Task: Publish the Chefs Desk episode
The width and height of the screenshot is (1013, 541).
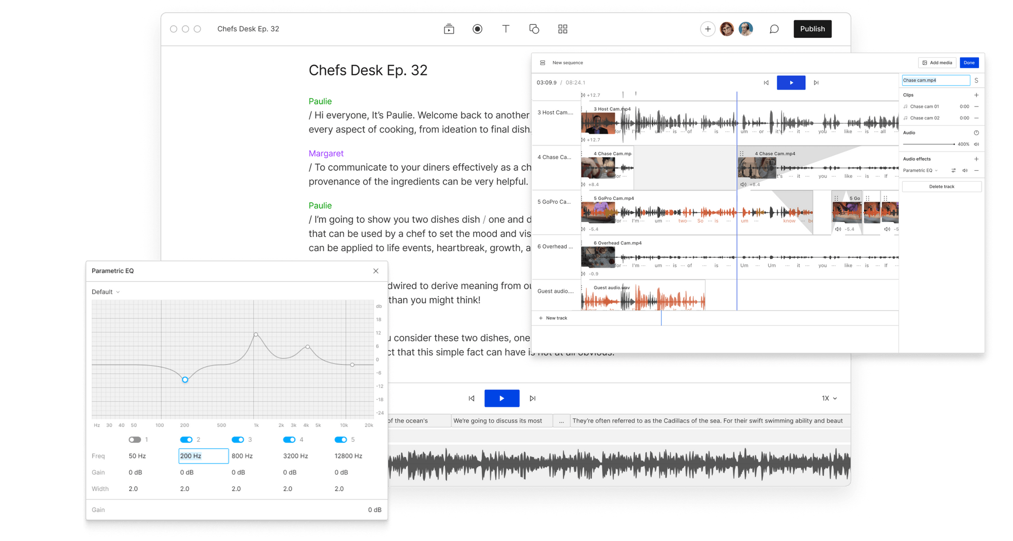Action: tap(812, 29)
